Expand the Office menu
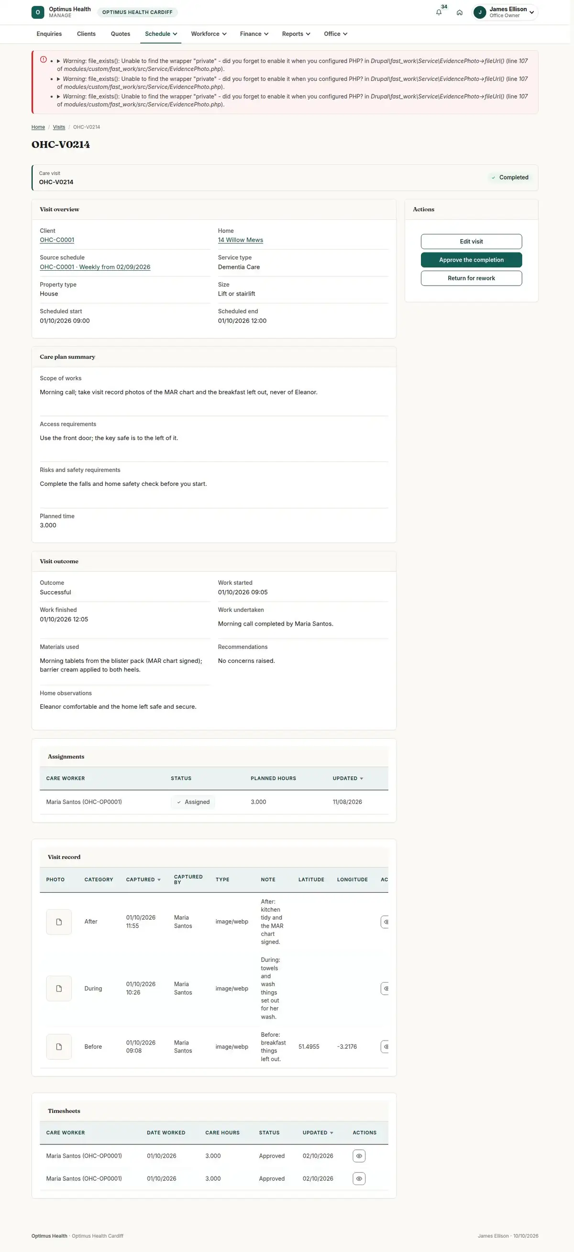 335,34
